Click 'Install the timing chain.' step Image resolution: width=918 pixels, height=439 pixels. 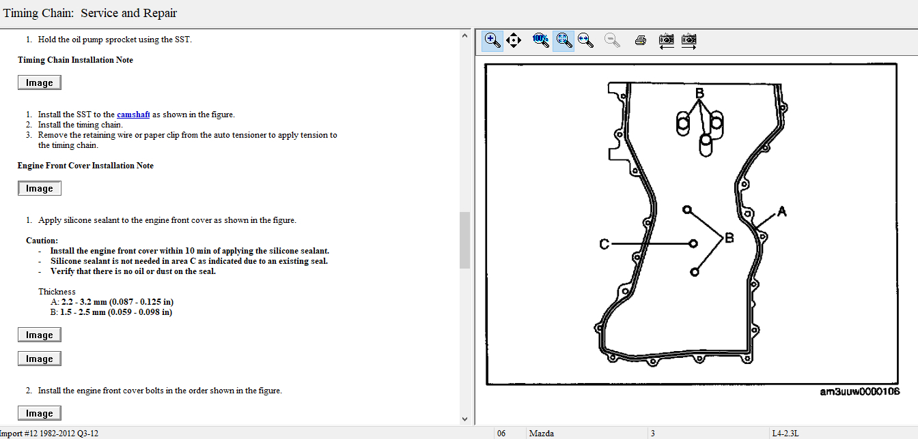[x=81, y=125]
